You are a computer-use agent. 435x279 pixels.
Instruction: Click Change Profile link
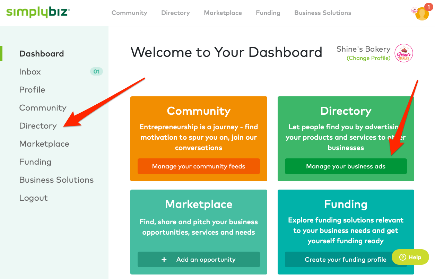click(x=368, y=58)
